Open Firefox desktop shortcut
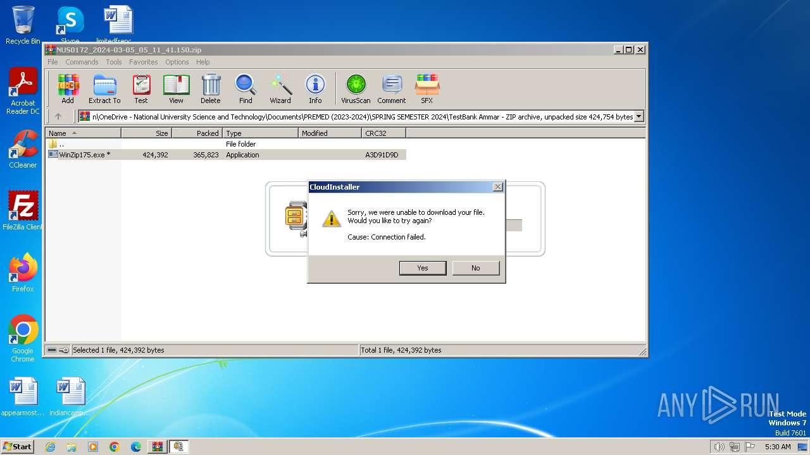Image resolution: width=810 pixels, height=455 pixels. tap(23, 273)
